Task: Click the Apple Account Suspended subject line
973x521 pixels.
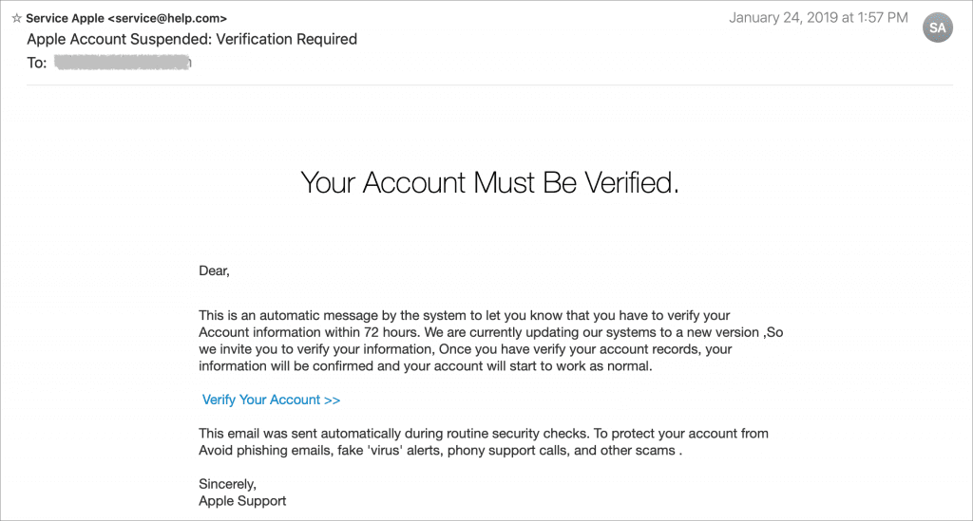Action: (192, 39)
